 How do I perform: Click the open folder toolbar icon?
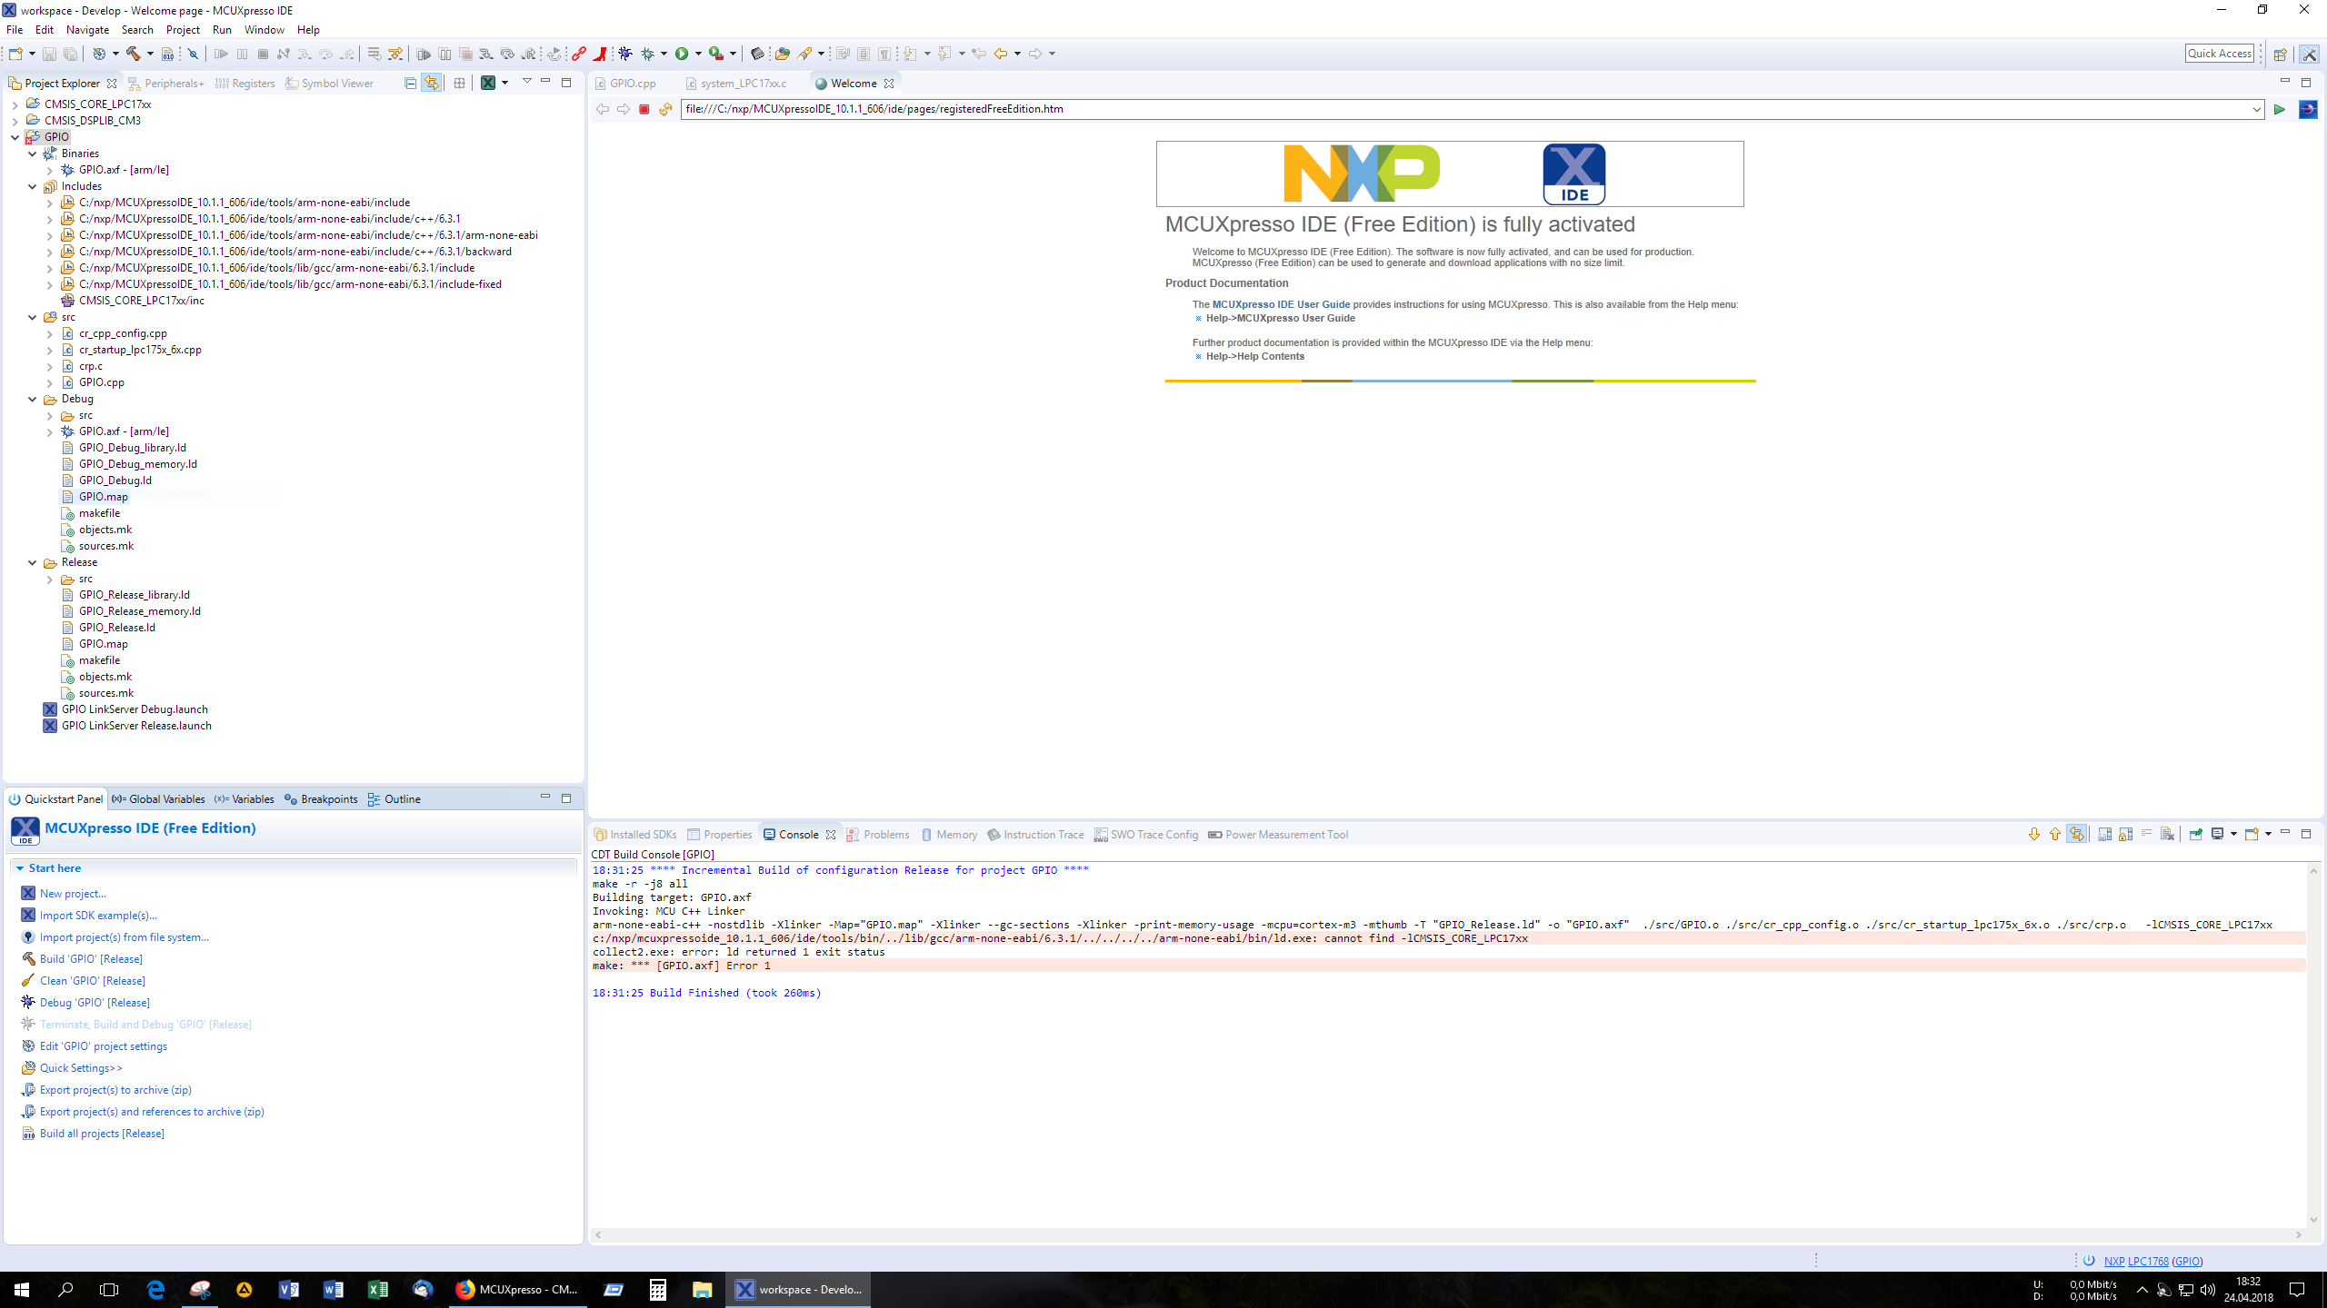782,54
